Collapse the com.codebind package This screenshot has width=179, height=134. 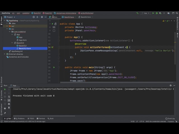[x=10, y=32]
